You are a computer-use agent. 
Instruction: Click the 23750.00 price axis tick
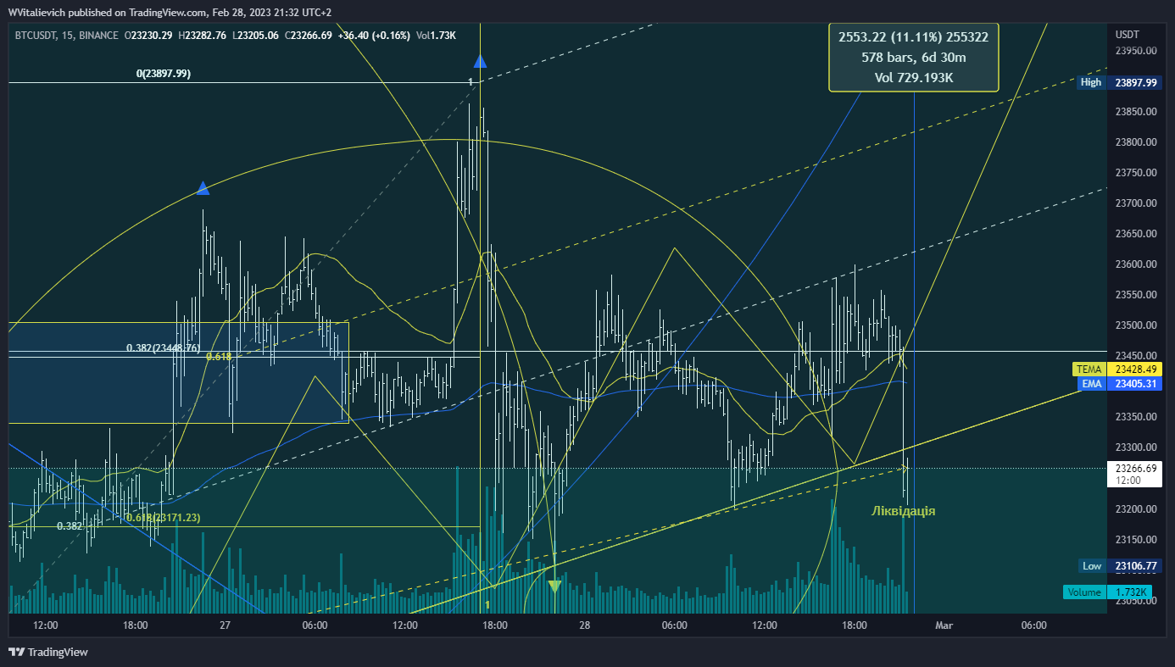pyautogui.click(x=1136, y=173)
